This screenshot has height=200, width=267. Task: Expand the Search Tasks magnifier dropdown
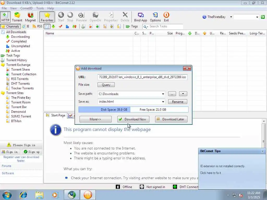click(x=145, y=27)
